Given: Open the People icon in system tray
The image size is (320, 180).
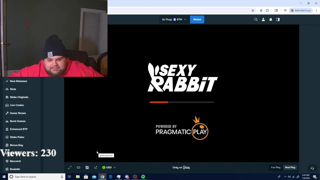Looking at the screenshot, I should point(279,177).
